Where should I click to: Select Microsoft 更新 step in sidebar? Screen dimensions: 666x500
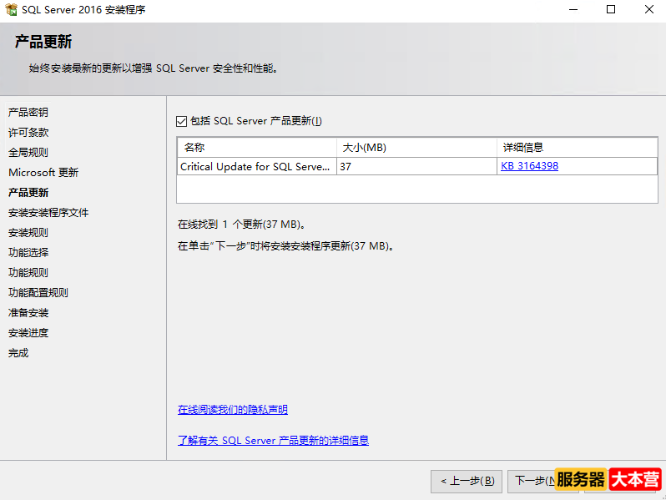tap(43, 173)
